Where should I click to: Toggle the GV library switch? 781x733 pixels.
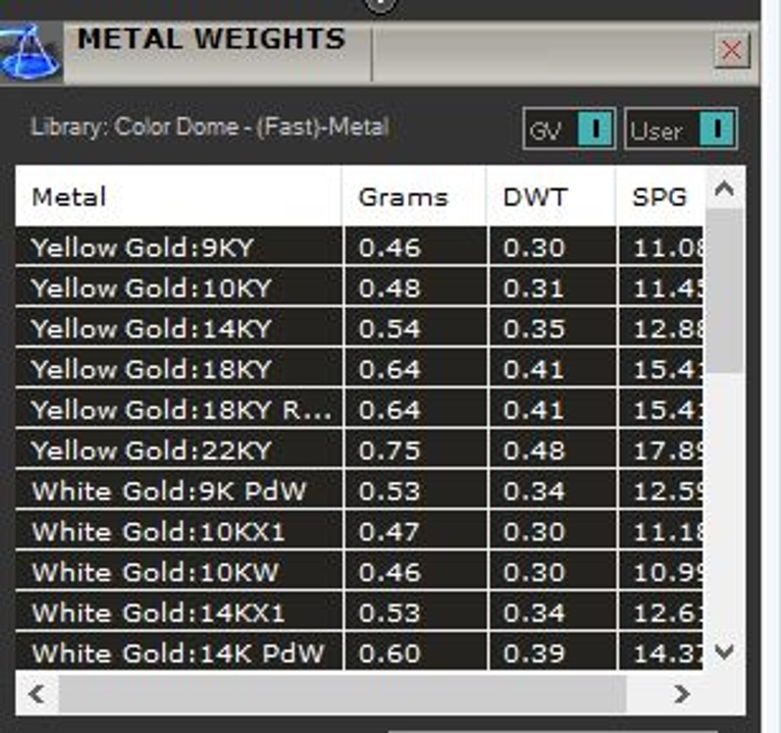click(569, 128)
